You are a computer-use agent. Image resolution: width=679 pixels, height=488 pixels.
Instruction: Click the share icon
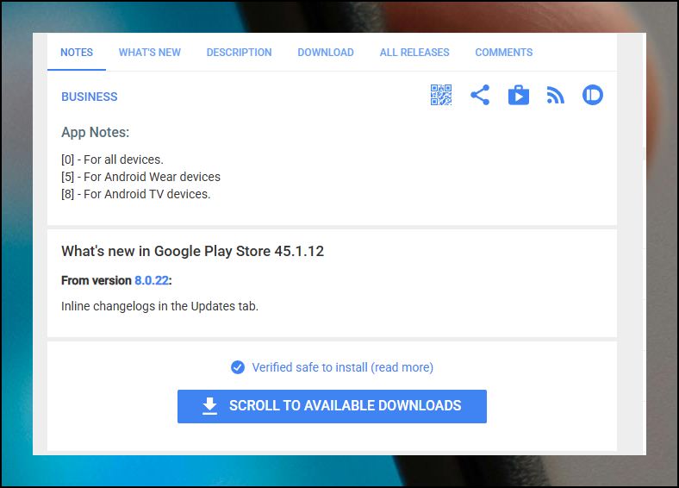pyautogui.click(x=480, y=95)
